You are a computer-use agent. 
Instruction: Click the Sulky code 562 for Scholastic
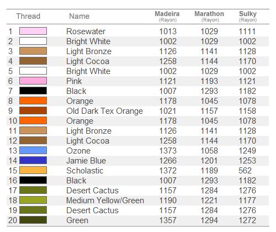tap(245, 171)
